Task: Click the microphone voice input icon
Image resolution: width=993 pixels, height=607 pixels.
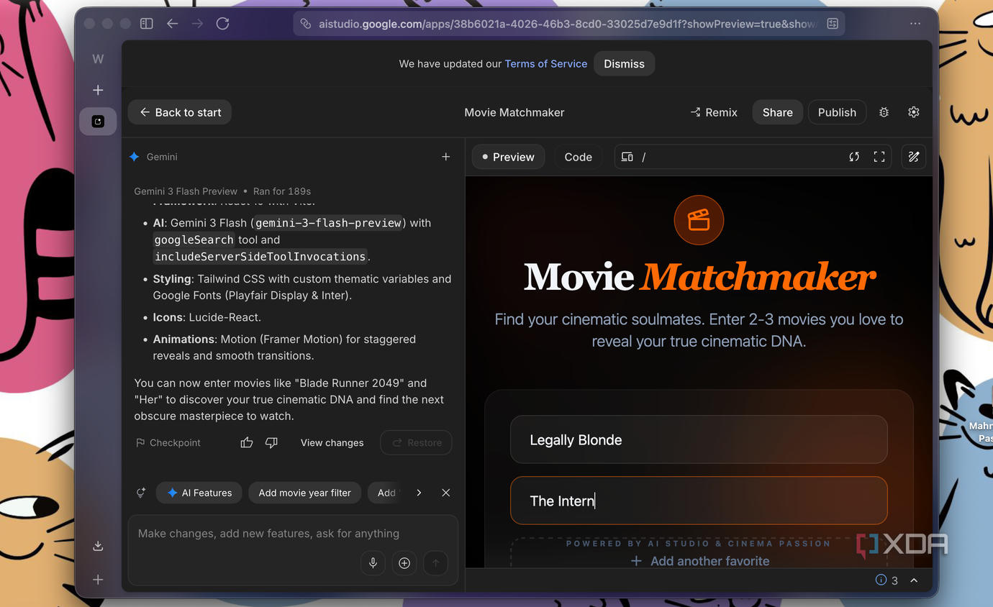Action: pos(373,563)
